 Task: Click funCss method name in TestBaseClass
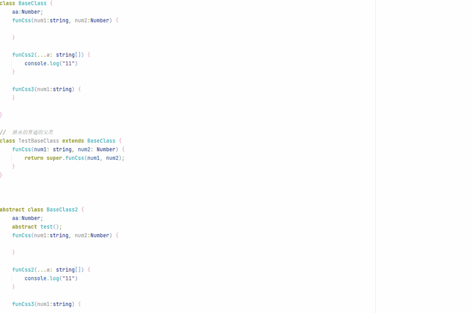(21, 149)
